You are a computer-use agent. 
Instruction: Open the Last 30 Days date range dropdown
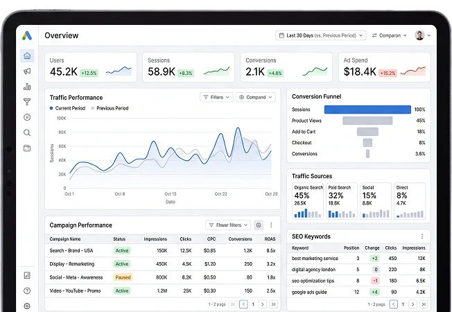tap(321, 35)
